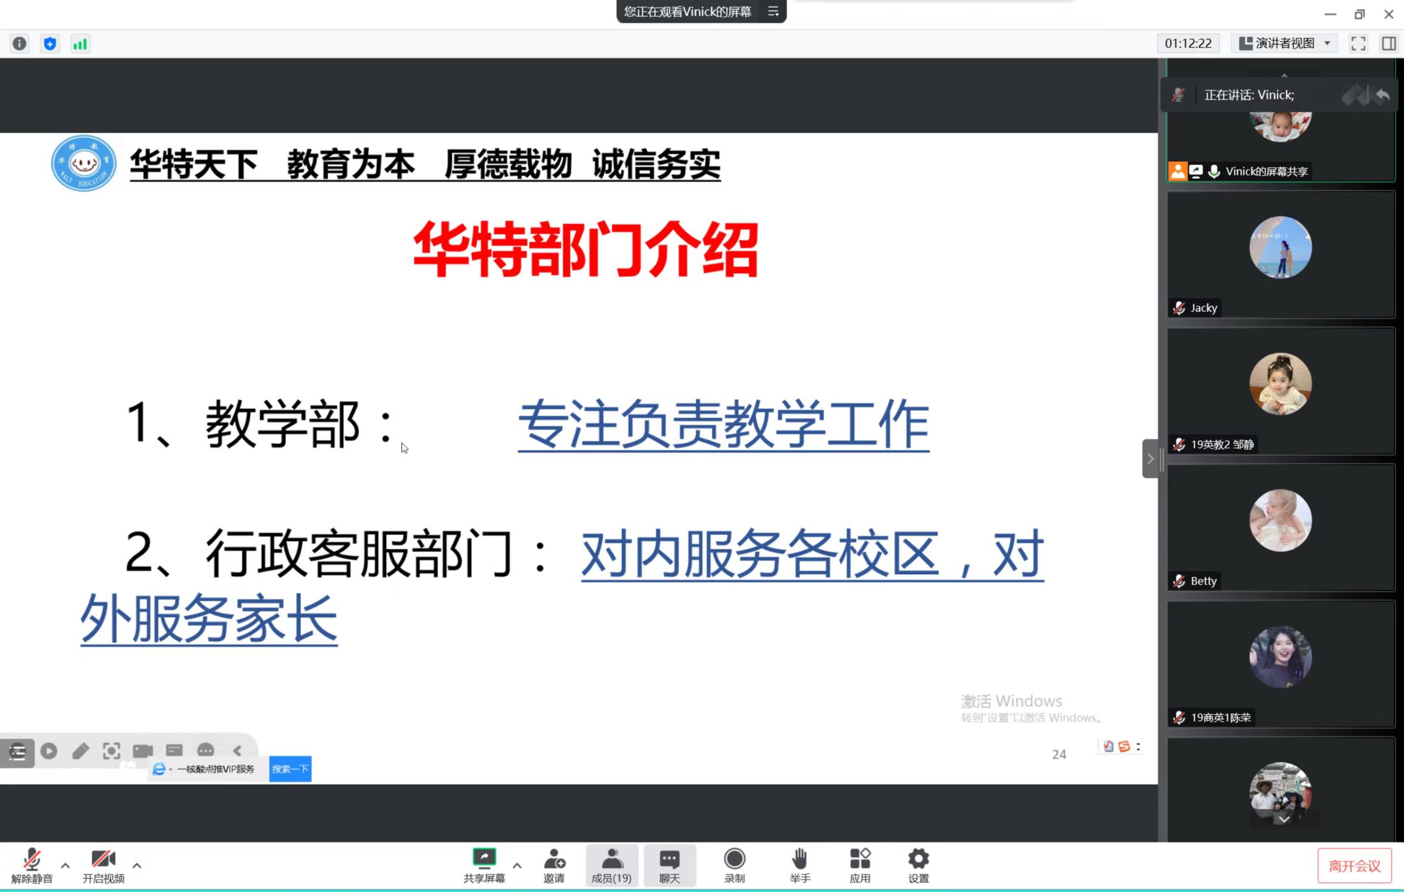Click the raise hand (举手) icon
1404x892 pixels.
799,865
